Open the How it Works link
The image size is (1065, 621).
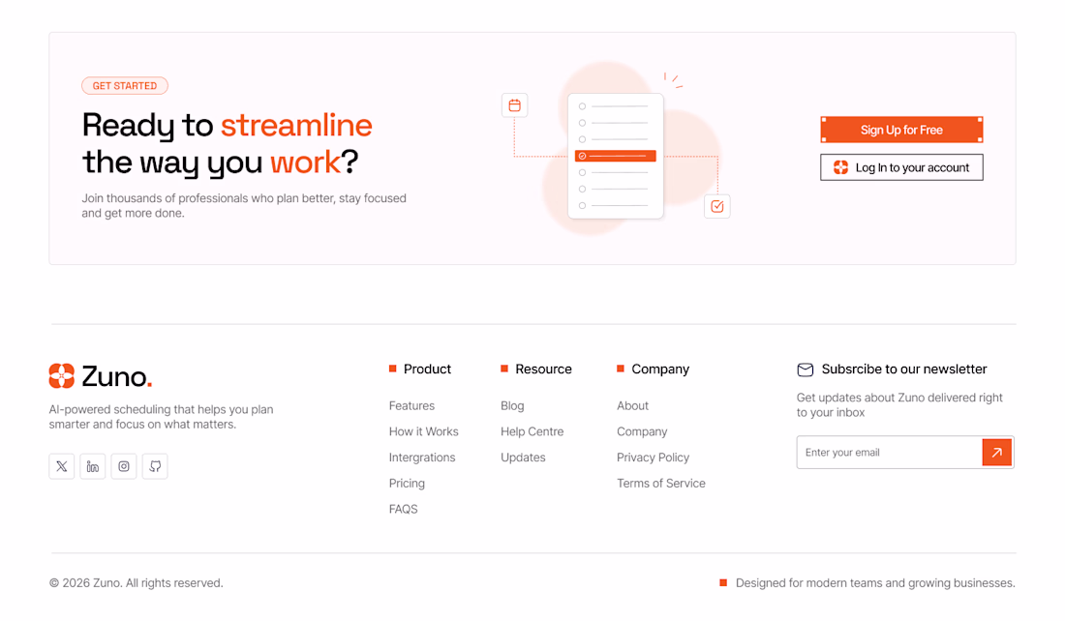[x=423, y=431]
